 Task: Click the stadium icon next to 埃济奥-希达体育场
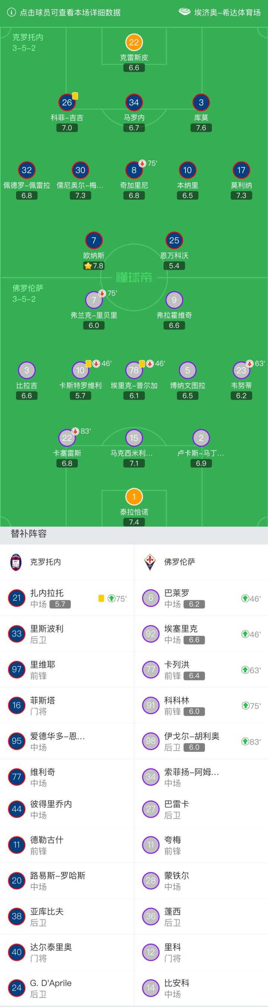pyautogui.click(x=184, y=12)
